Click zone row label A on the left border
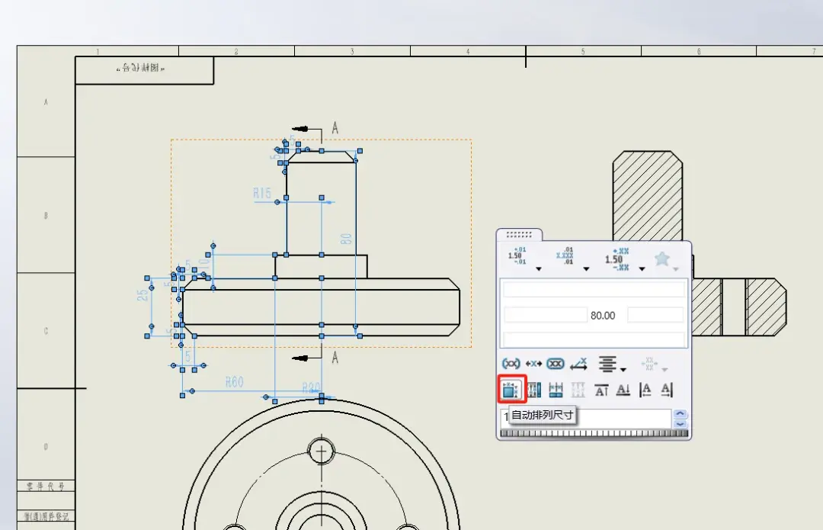Viewport: 823px width, 530px height. click(x=46, y=102)
